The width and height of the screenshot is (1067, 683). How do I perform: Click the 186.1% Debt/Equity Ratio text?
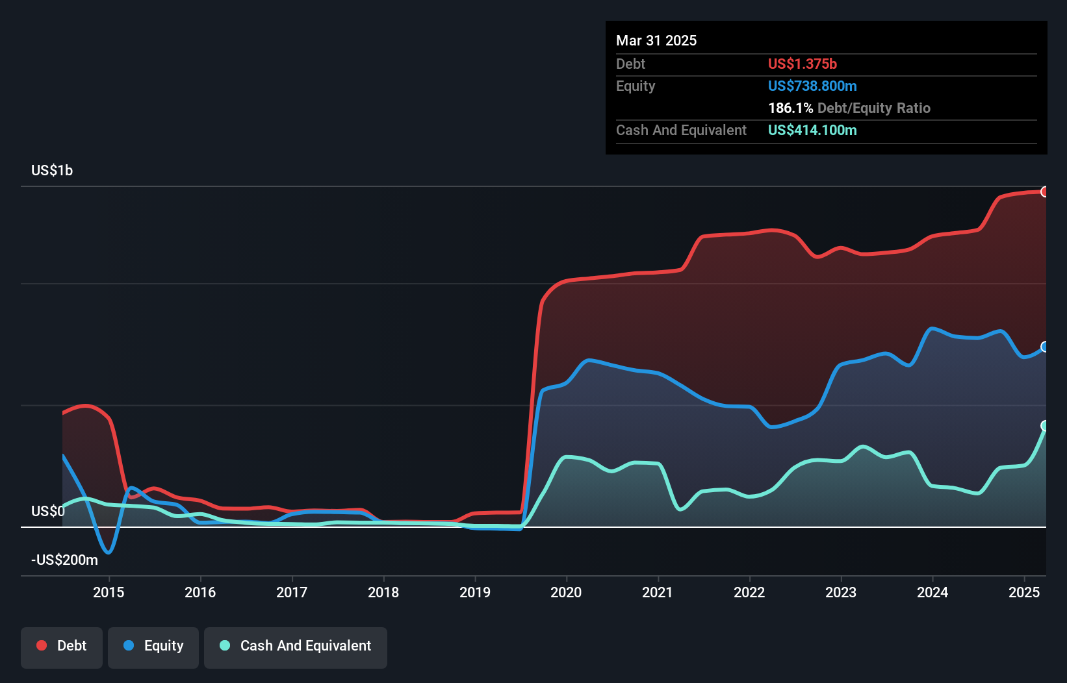849,108
